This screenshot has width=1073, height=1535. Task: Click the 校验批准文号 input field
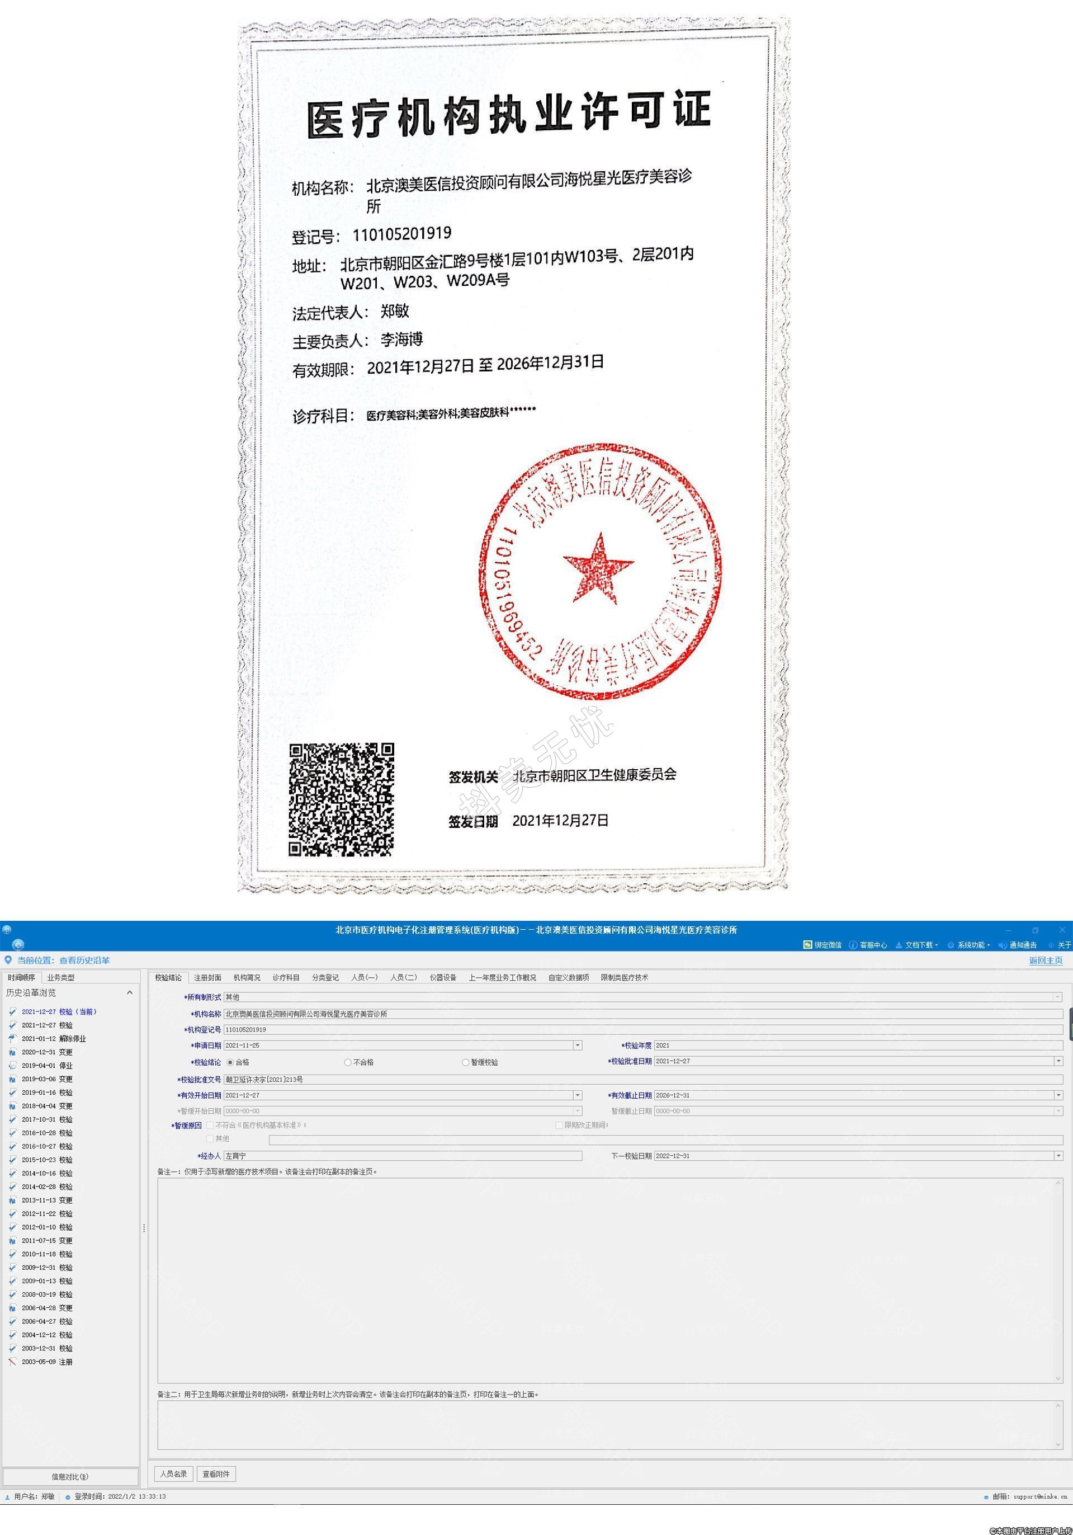click(641, 1079)
